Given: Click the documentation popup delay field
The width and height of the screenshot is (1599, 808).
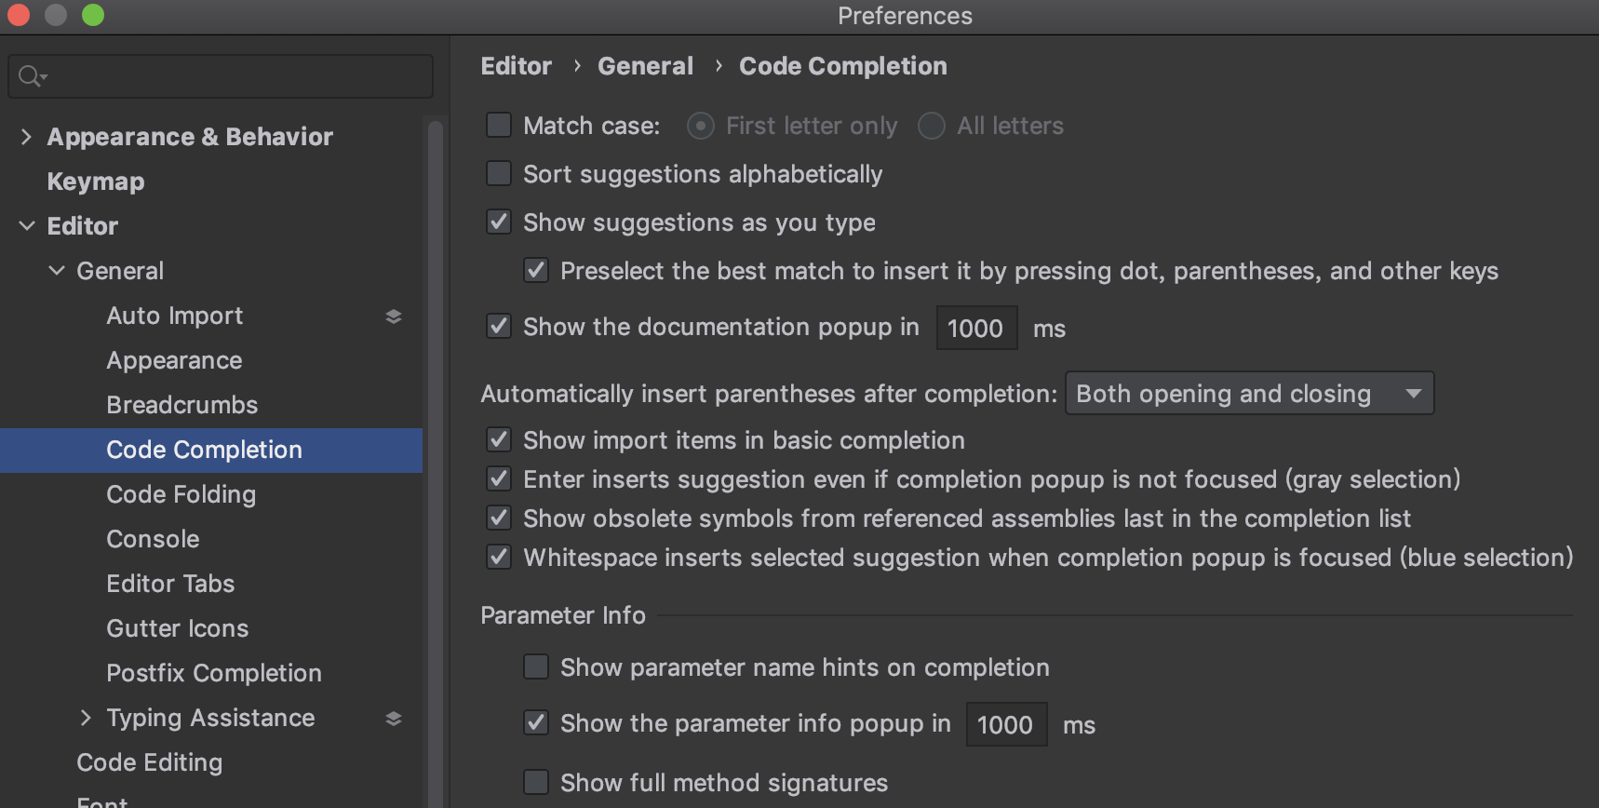Looking at the screenshot, I should pyautogui.click(x=975, y=329).
